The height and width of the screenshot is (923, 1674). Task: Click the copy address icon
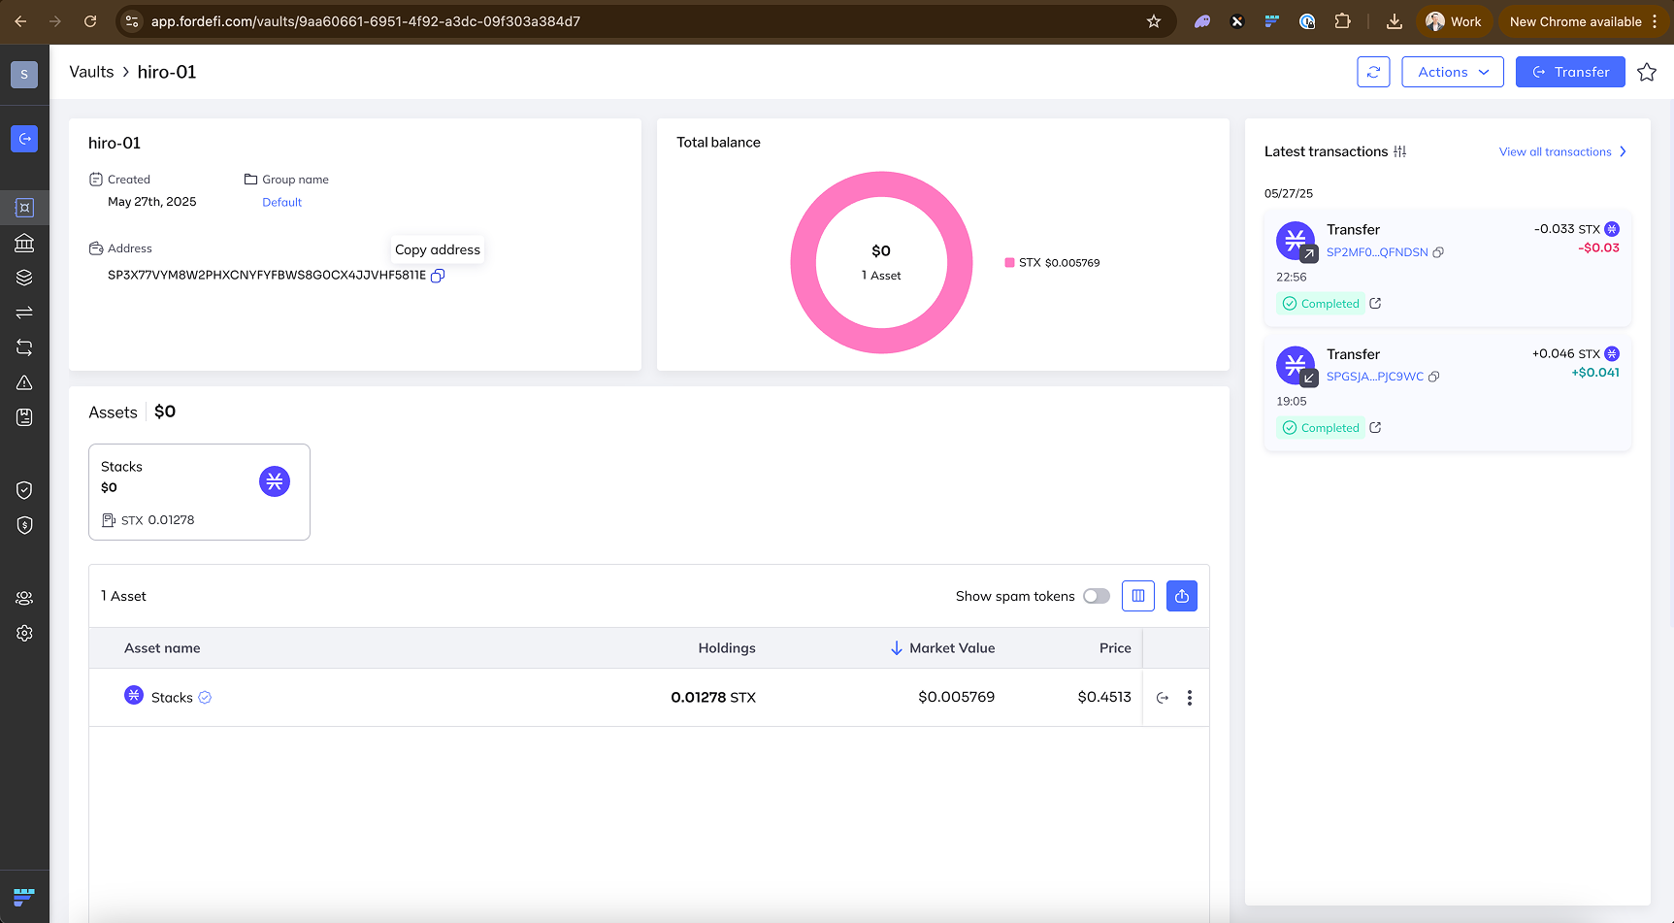(x=438, y=276)
